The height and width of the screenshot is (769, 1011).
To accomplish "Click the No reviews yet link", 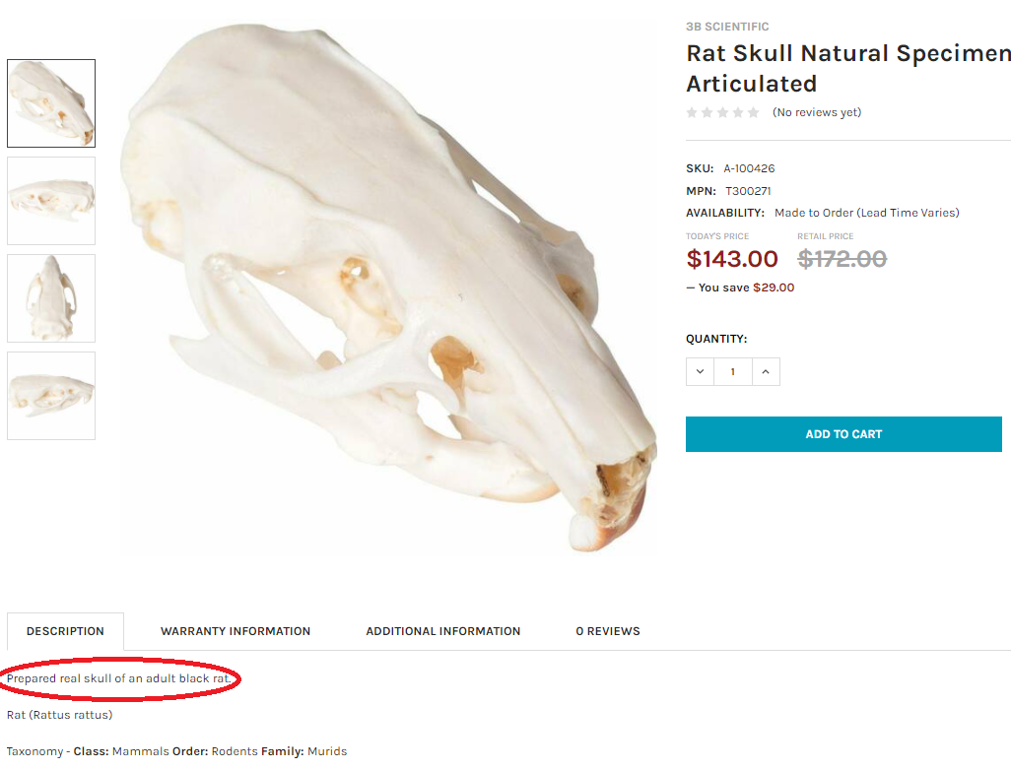I will [817, 113].
